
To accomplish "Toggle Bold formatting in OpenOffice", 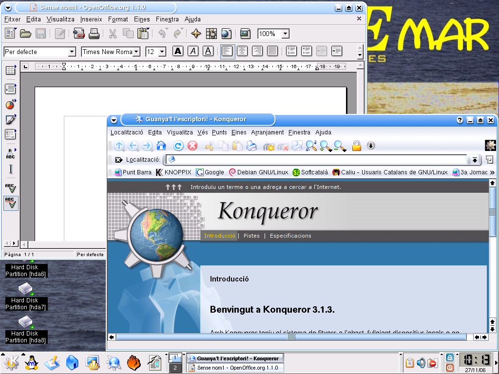I will (x=178, y=51).
